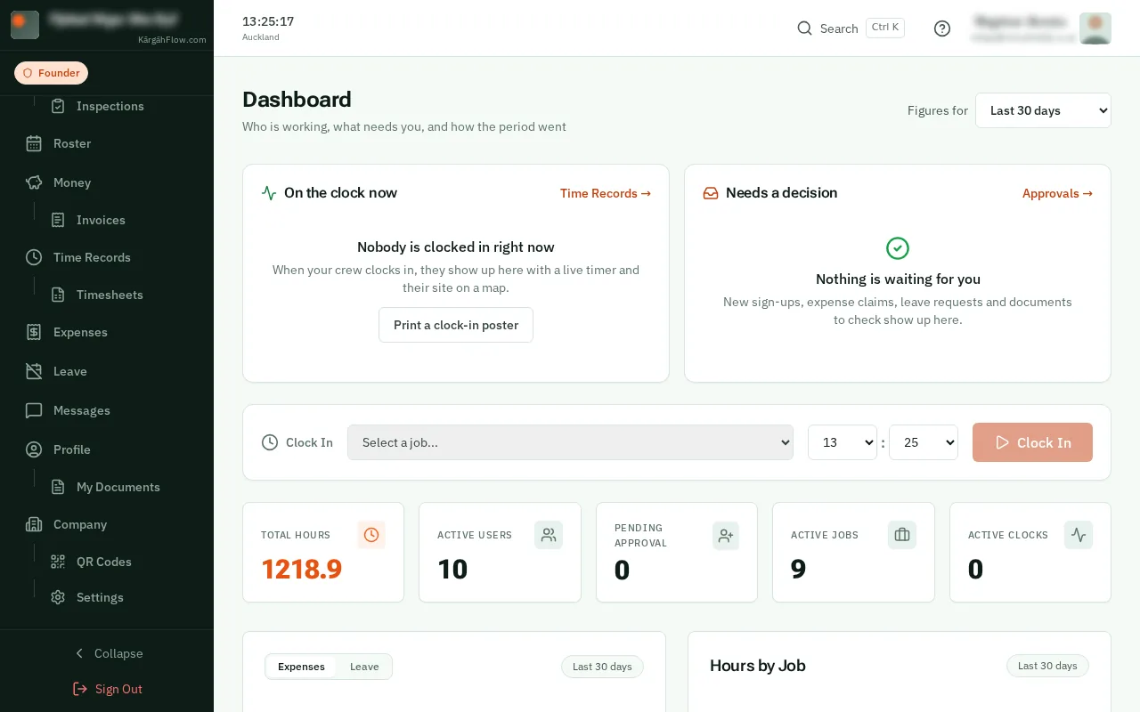Click the Money piggy bank icon
Viewport: 1140px width, 712px height.
point(34,182)
